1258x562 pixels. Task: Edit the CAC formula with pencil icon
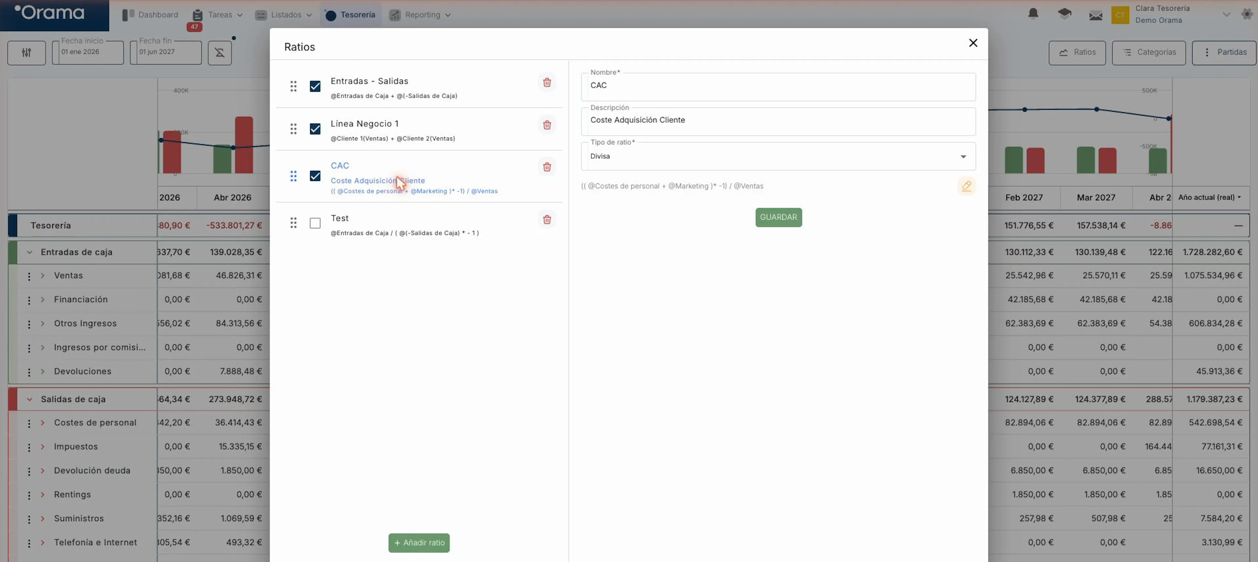click(x=966, y=186)
